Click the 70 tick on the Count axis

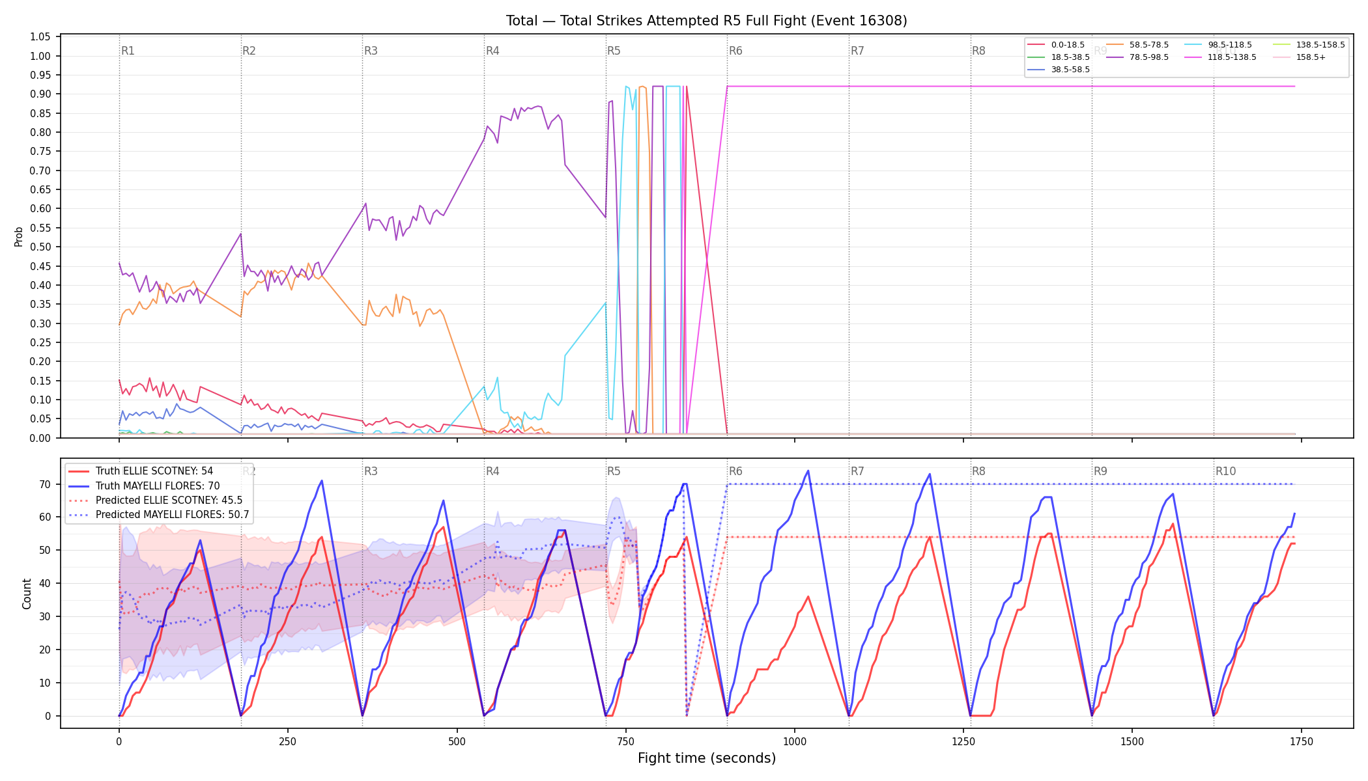pyautogui.click(x=45, y=484)
